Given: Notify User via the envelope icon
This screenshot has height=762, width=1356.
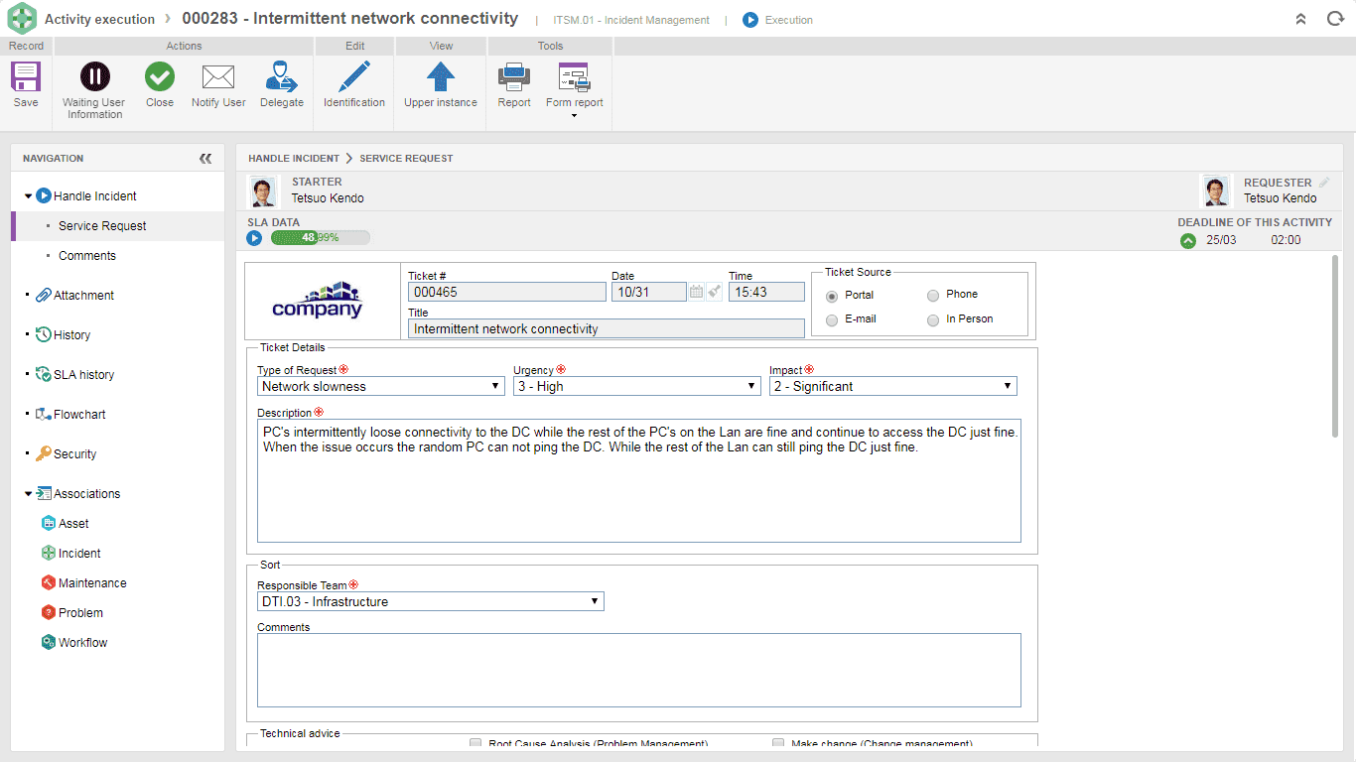Looking at the screenshot, I should coord(218,76).
